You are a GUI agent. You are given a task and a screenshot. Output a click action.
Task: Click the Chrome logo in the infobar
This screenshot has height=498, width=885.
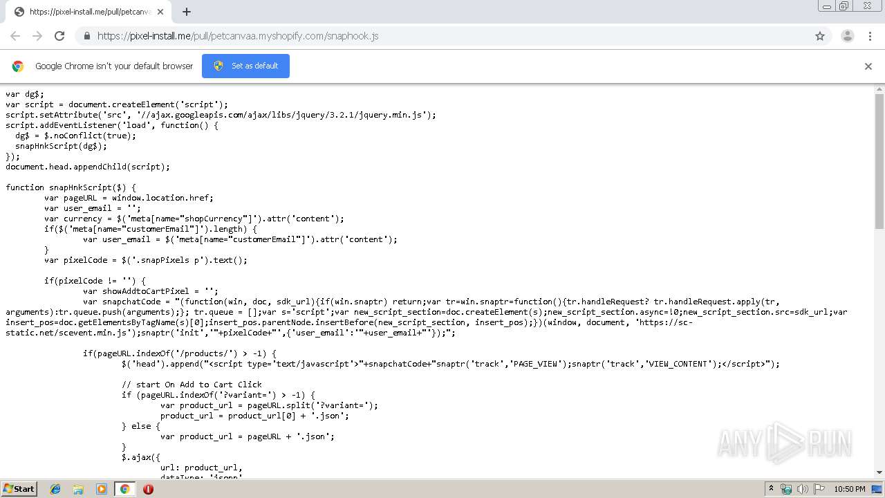coord(18,66)
